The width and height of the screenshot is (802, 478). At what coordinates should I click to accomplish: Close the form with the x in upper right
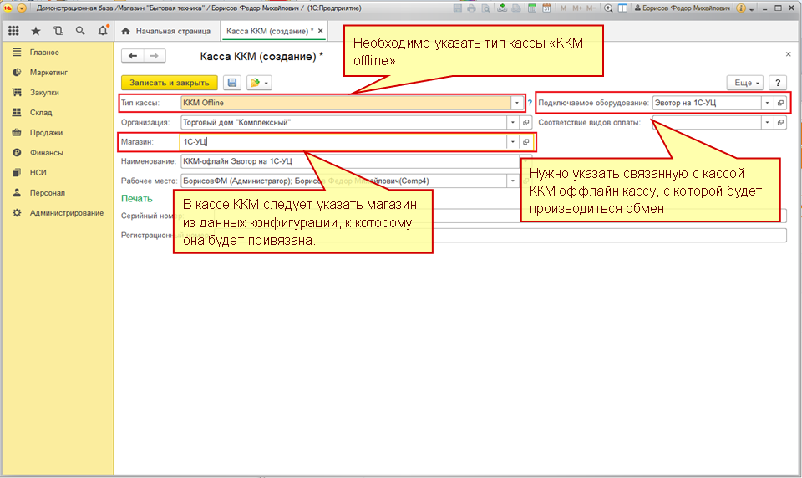coord(788,53)
